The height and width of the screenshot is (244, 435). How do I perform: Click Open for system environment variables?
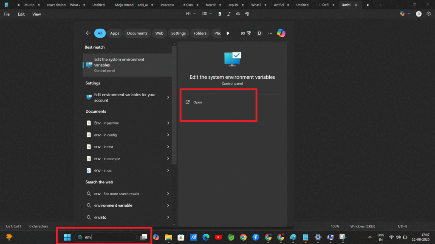pyautogui.click(x=198, y=103)
